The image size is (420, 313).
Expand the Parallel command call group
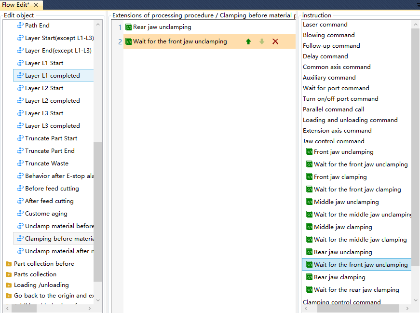[334, 109]
